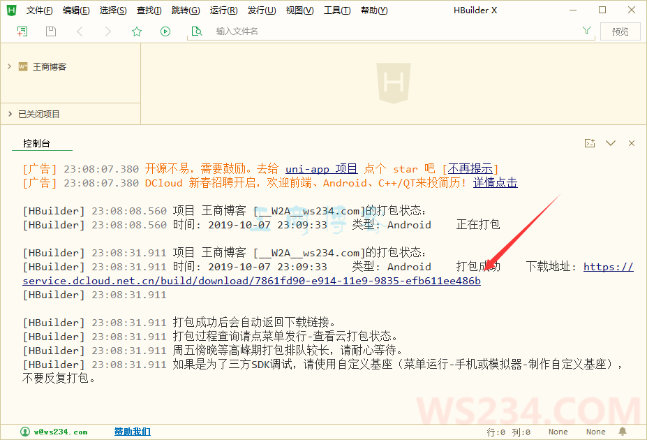Open the 发行(U) menu

pyautogui.click(x=262, y=10)
